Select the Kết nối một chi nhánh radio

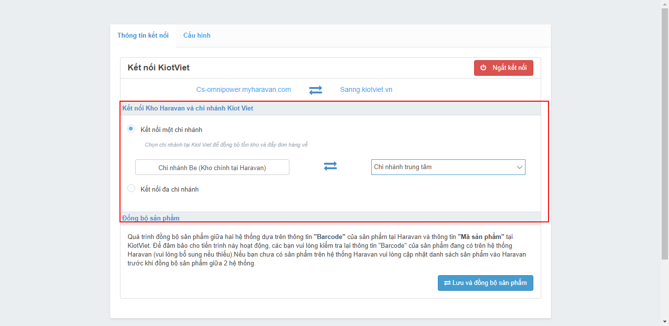131,129
